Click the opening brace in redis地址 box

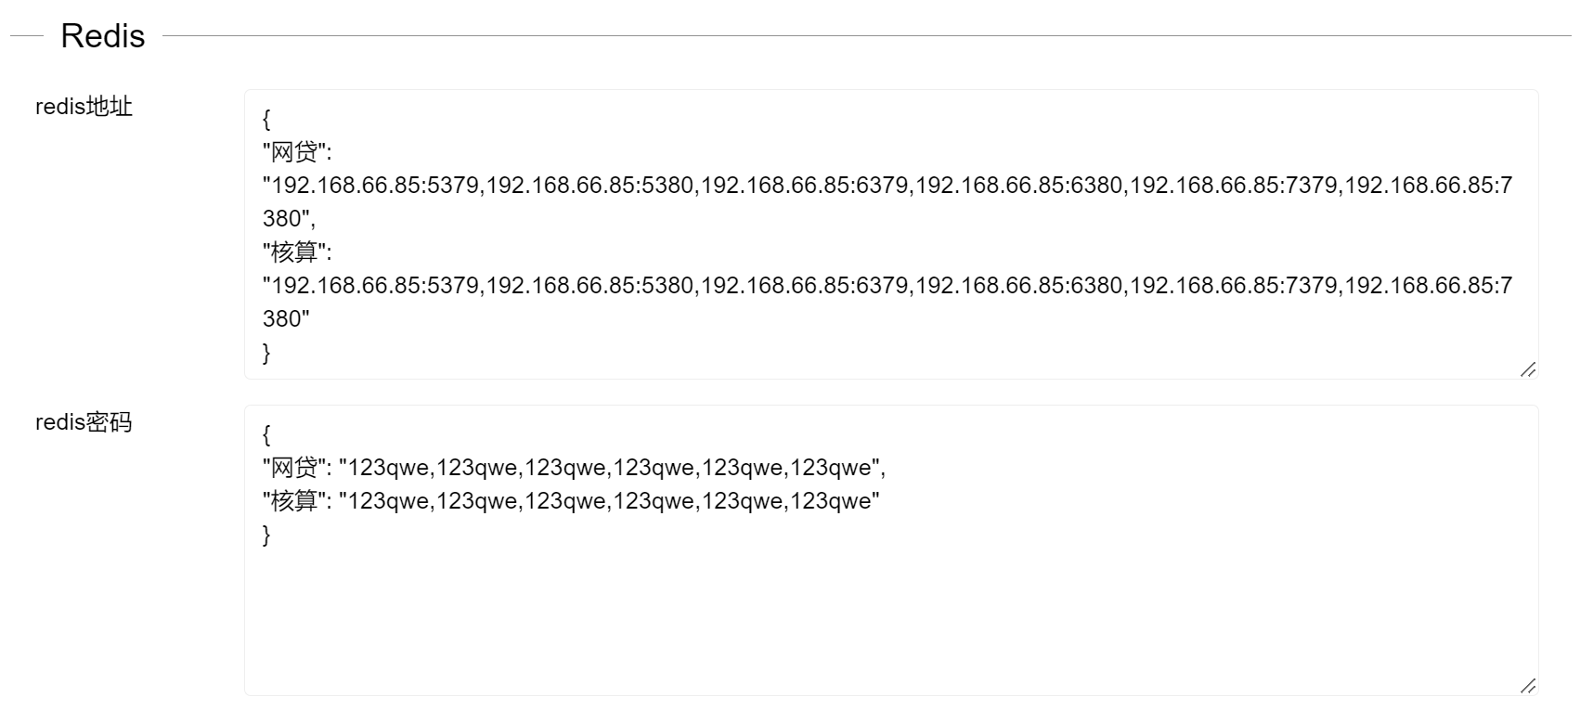tap(266, 119)
